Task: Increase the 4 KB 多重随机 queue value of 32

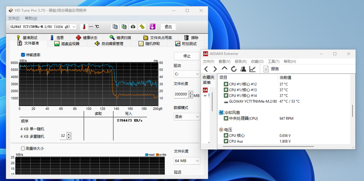Action: click(69, 134)
